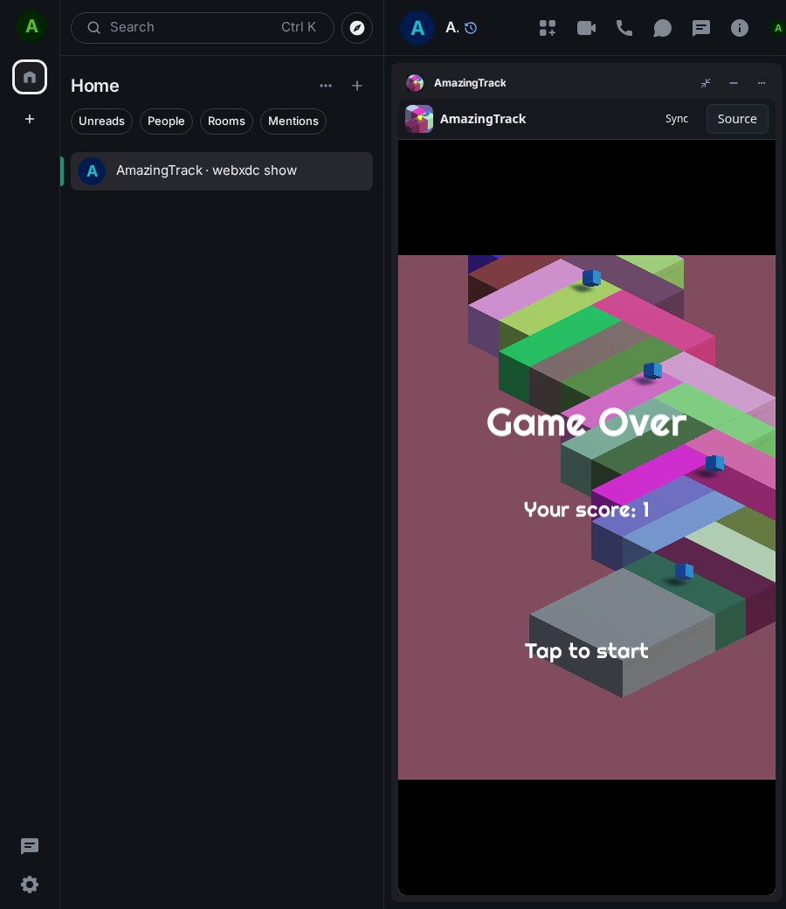Click the member avatar at header end

coord(777,28)
